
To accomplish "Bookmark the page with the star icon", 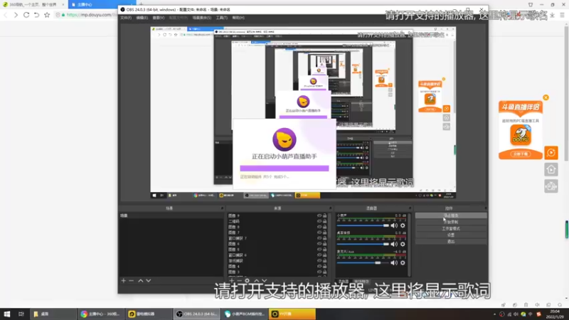I will 47,15.
